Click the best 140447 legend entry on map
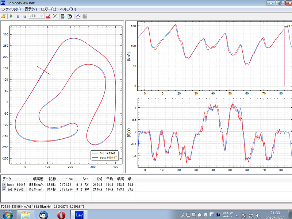This screenshot has height=219, width=292. coord(105,158)
